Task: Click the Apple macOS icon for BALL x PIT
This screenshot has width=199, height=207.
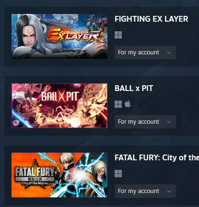Action: coord(128,103)
